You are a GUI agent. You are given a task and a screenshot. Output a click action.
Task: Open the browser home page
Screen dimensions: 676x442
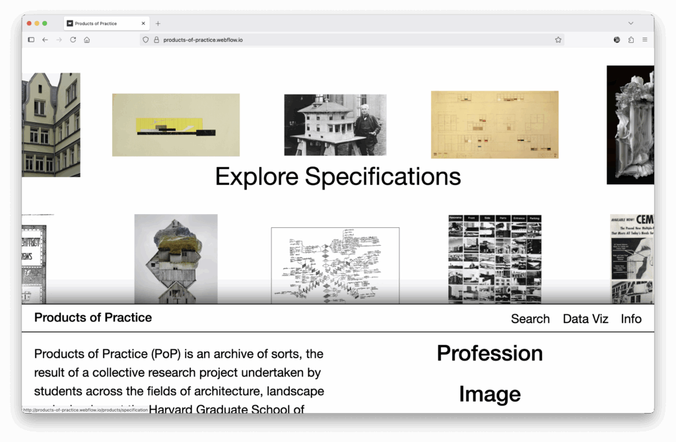click(x=86, y=40)
